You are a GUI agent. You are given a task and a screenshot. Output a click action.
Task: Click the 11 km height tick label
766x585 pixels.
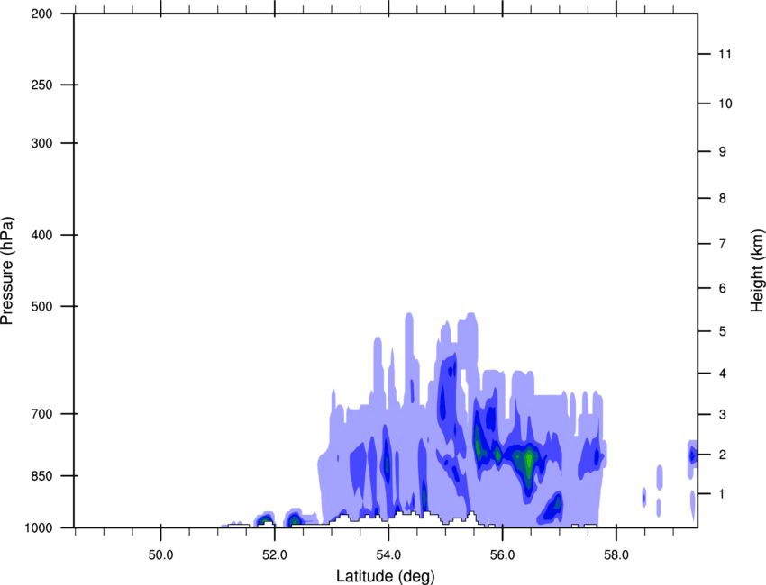(723, 55)
